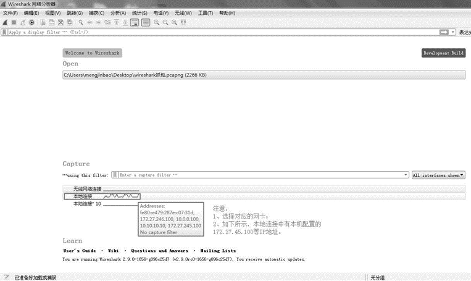This screenshot has height=281, width=471.
Task: Open the 捕获(C) menu
Action: [96, 13]
